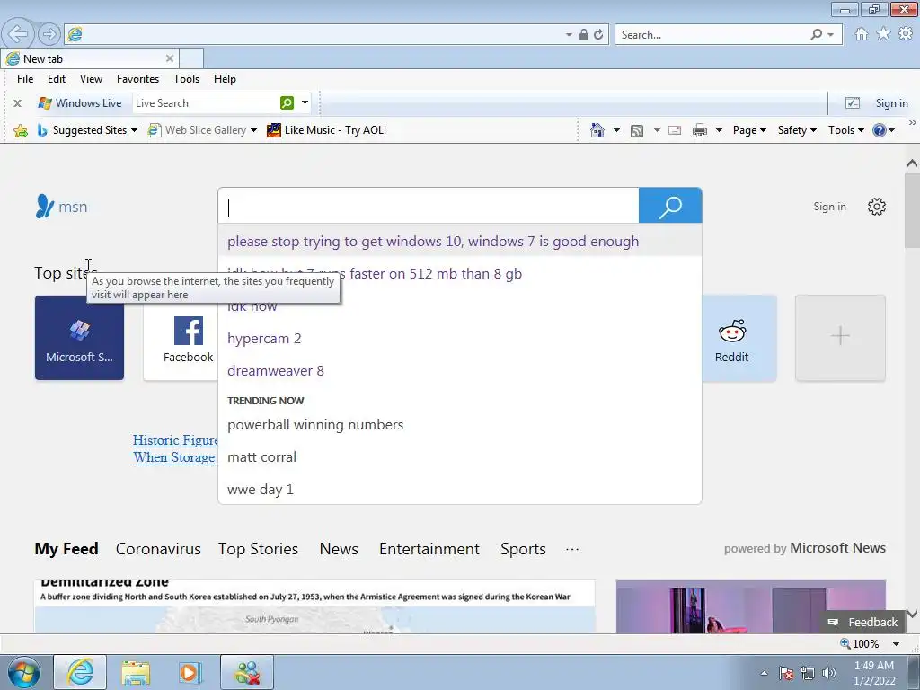Open the Edit menu
This screenshot has width=920, height=690.
(57, 79)
